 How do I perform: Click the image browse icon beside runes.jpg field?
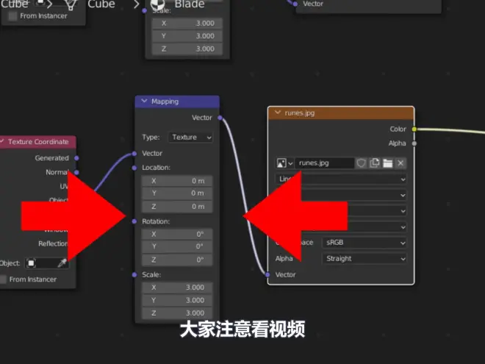pyautogui.click(x=281, y=163)
